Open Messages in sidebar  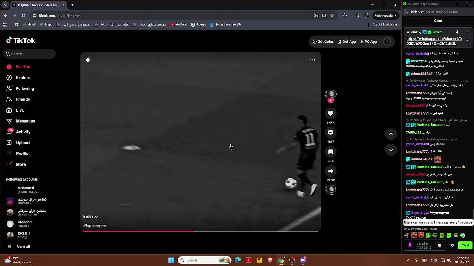(21, 121)
